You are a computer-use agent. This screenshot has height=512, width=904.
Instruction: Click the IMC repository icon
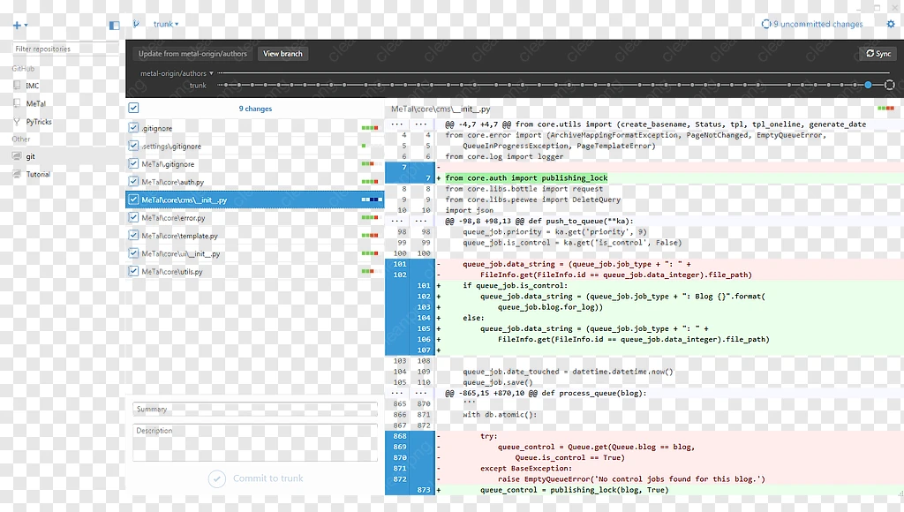17,86
